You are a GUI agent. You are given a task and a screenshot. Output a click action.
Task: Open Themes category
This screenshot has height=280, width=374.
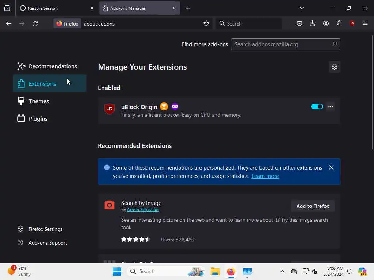coord(49,101)
